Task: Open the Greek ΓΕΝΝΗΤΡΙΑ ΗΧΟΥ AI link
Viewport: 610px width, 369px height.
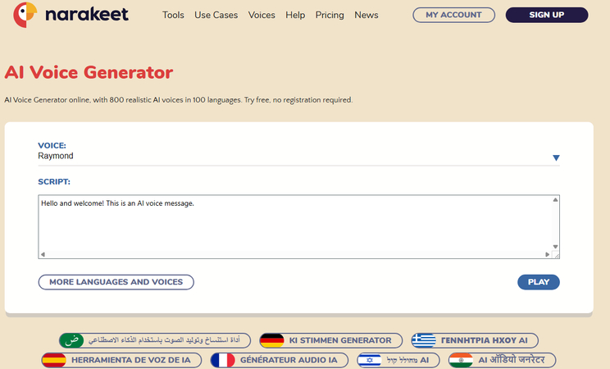Action: point(475,340)
